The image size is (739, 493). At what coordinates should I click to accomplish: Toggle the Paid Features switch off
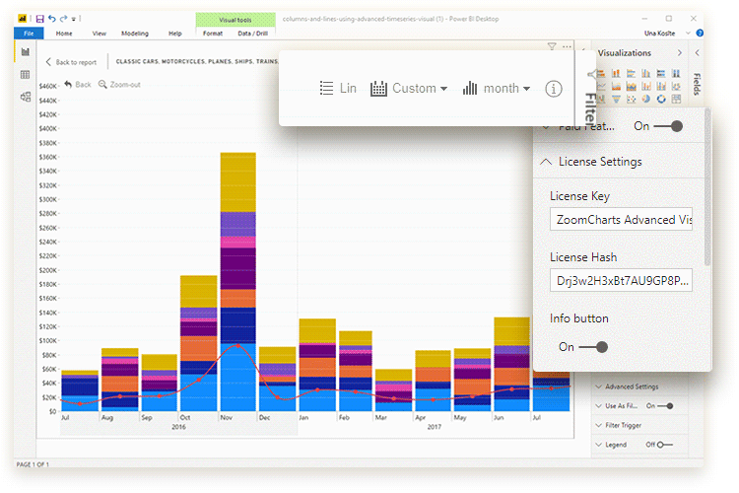[668, 126]
